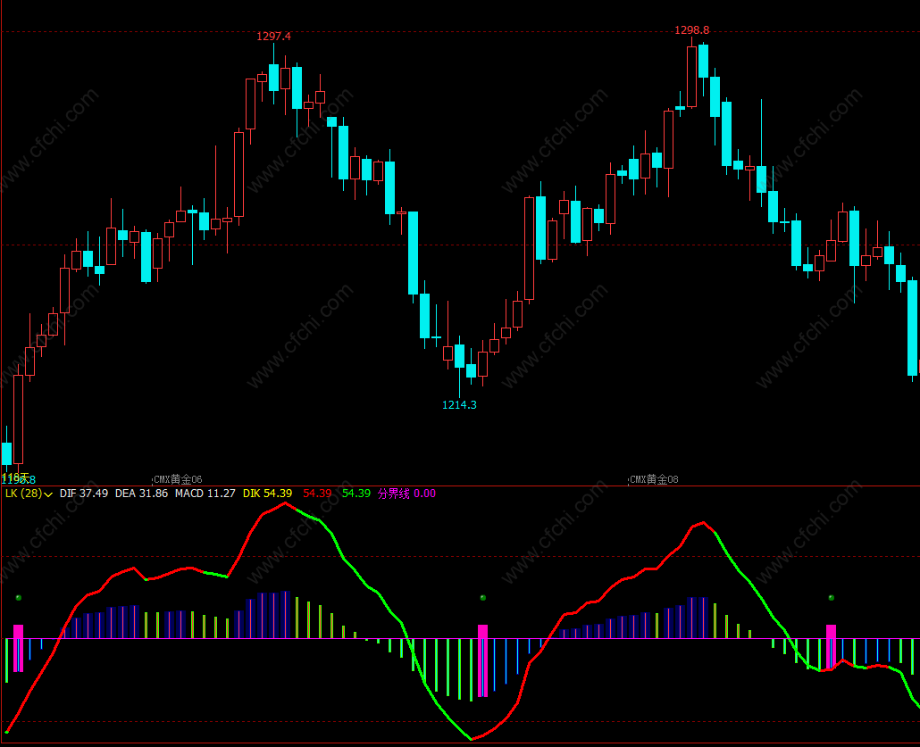Click the DEA 31.86 indicator value
920x747 pixels.
141,494
